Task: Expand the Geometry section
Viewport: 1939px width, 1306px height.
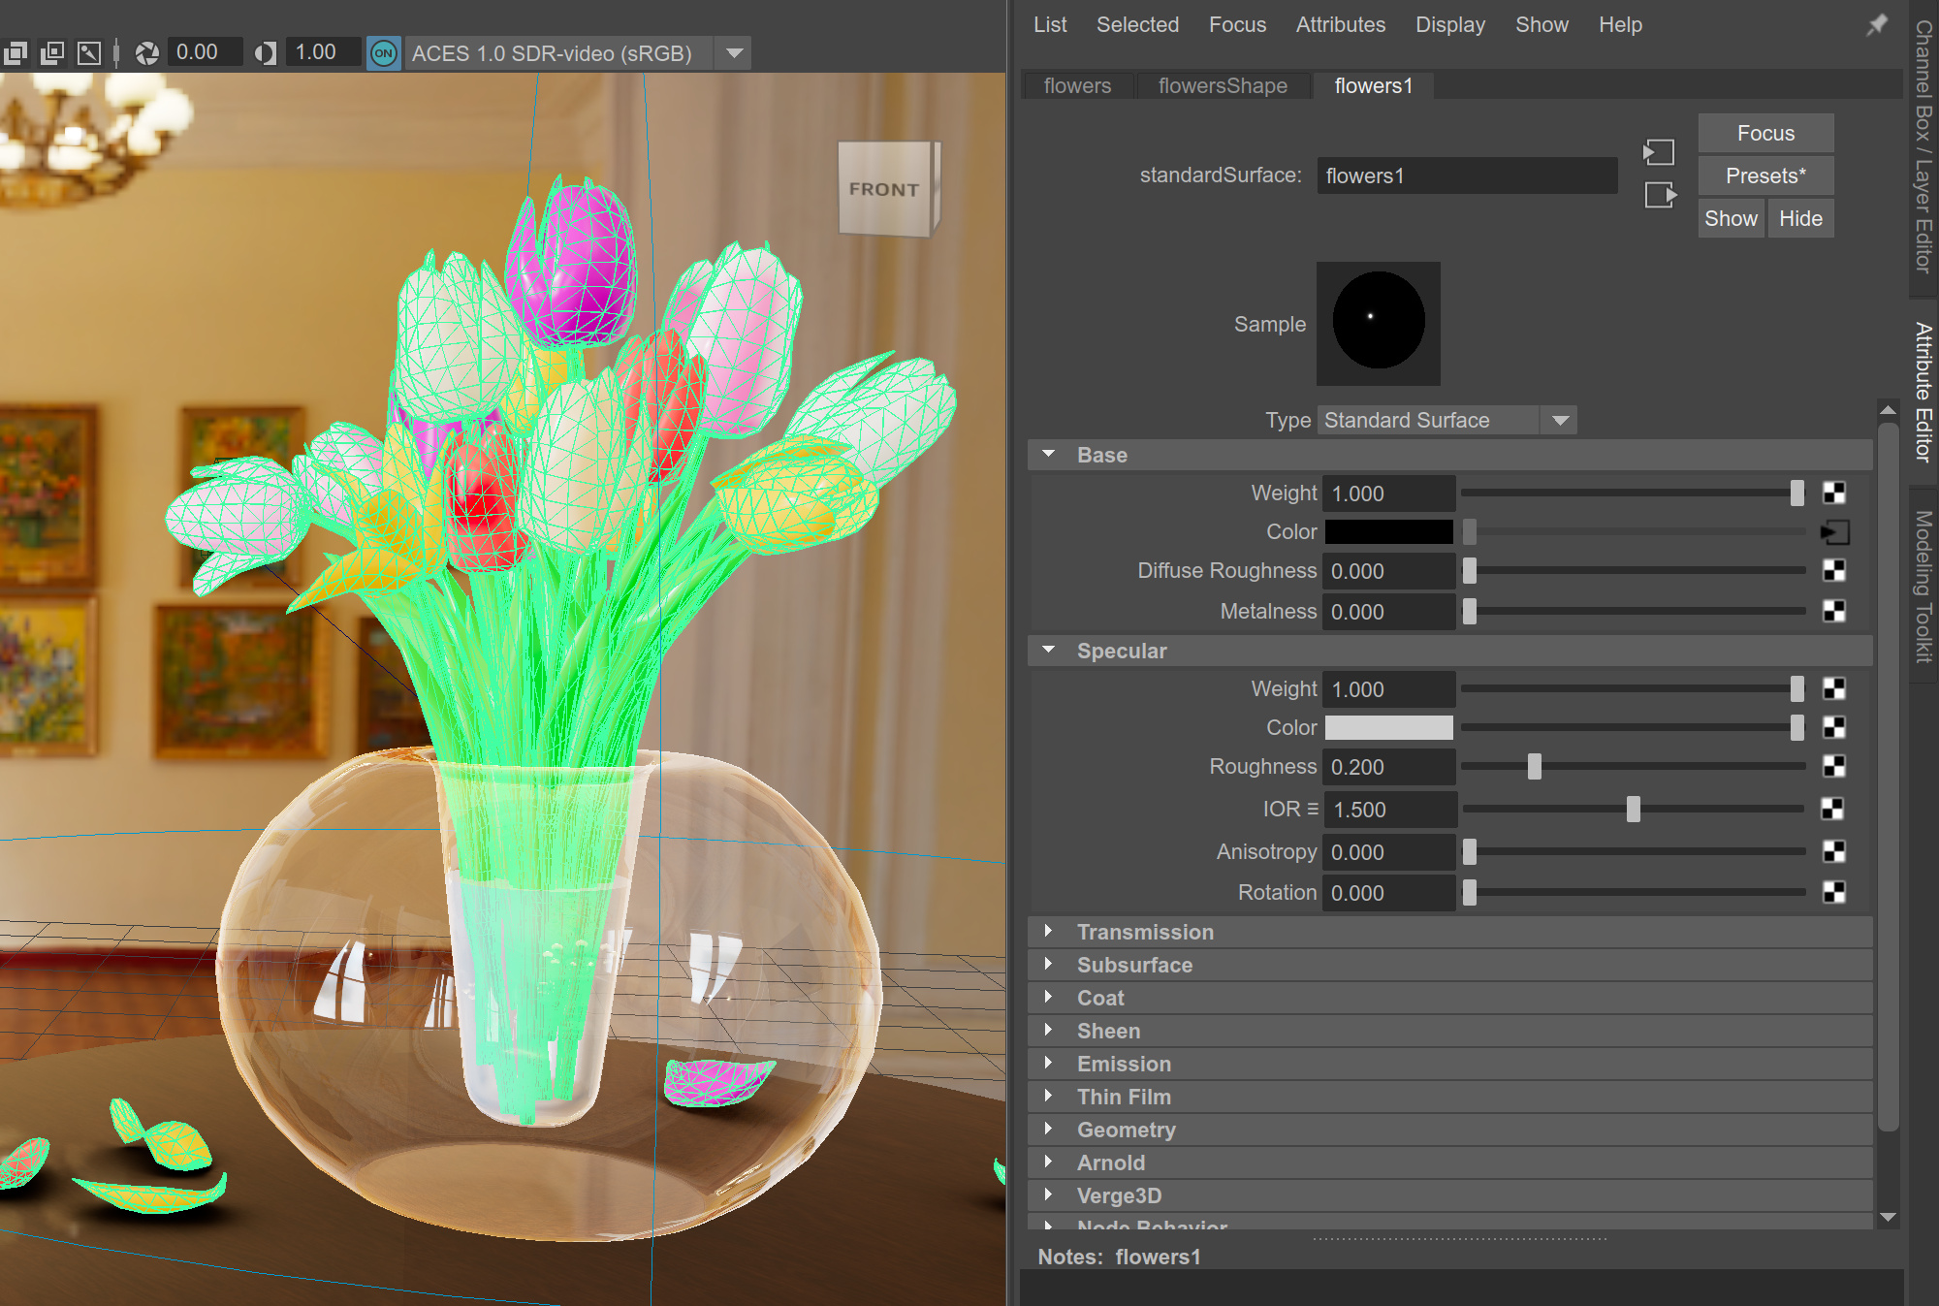Action: (x=1049, y=1130)
